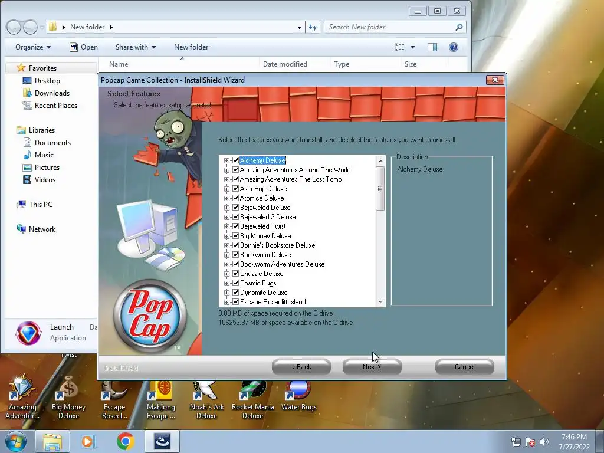
Task: Click the taskbar clock showing 7:46 PM
Action: (x=574, y=442)
